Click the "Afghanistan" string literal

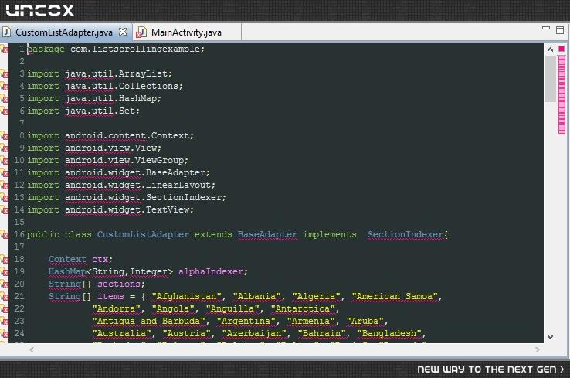pos(186,297)
